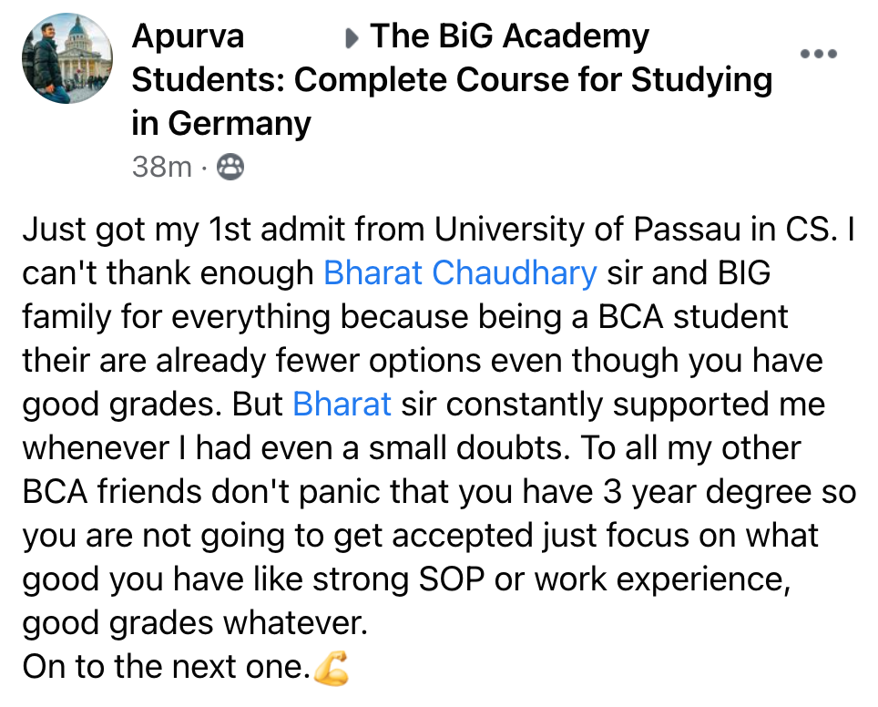The width and height of the screenshot is (878, 707).
Task: Open The BiG Academy group link
Action: tap(509, 36)
